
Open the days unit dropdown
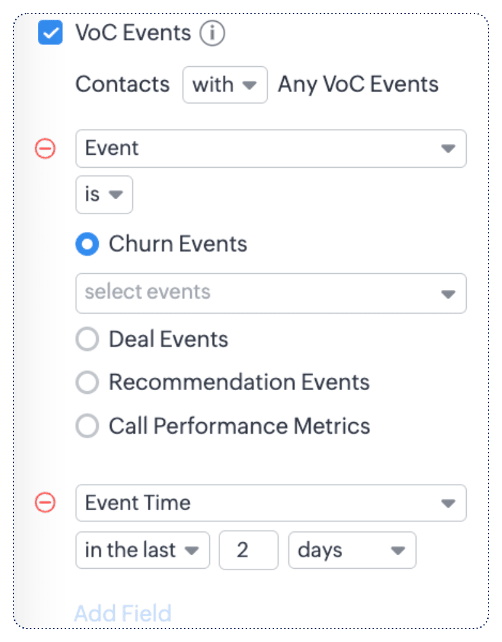pos(352,550)
